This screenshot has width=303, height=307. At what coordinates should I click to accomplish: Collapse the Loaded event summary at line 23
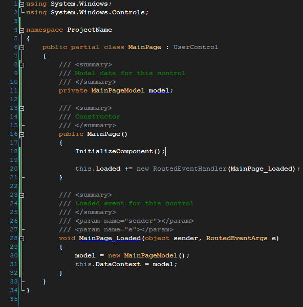click(22, 195)
